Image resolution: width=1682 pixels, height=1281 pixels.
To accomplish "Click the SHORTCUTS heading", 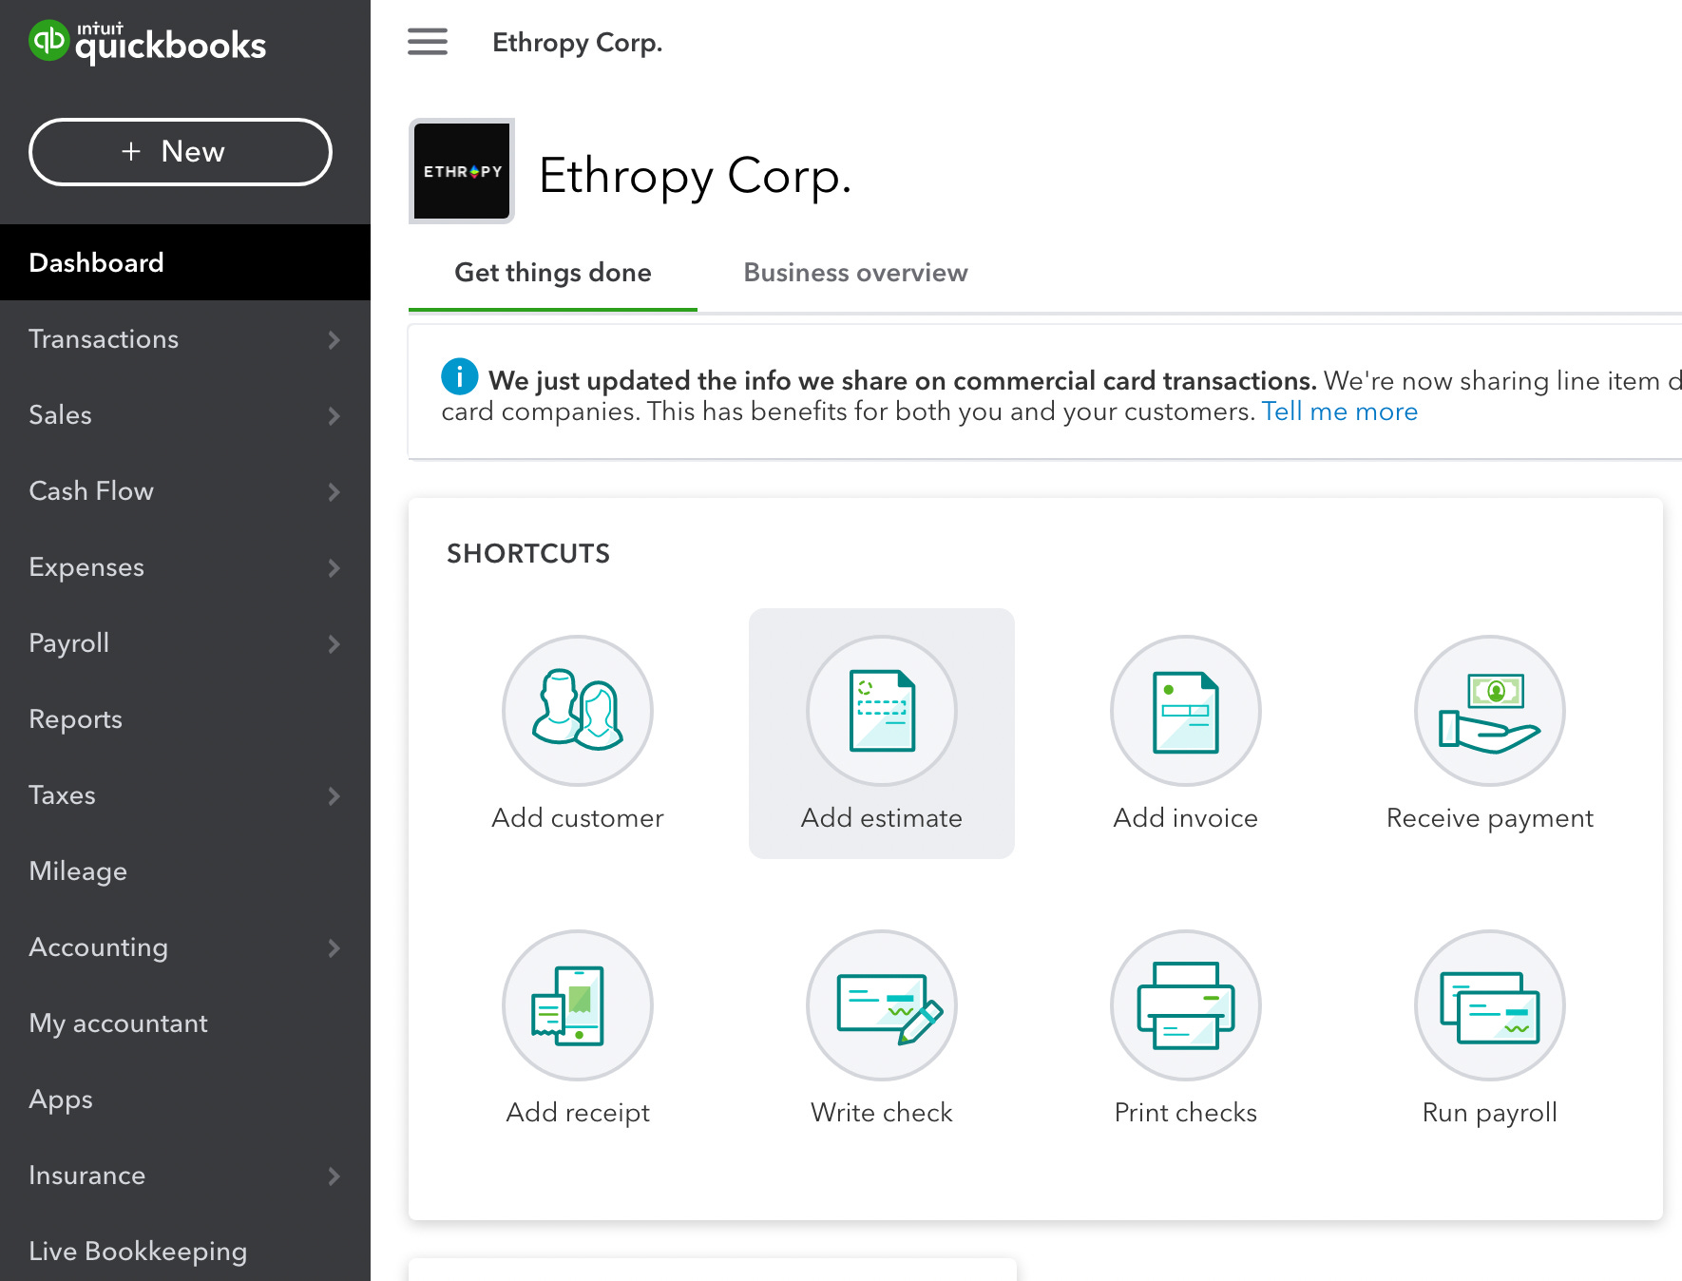I will tap(528, 553).
